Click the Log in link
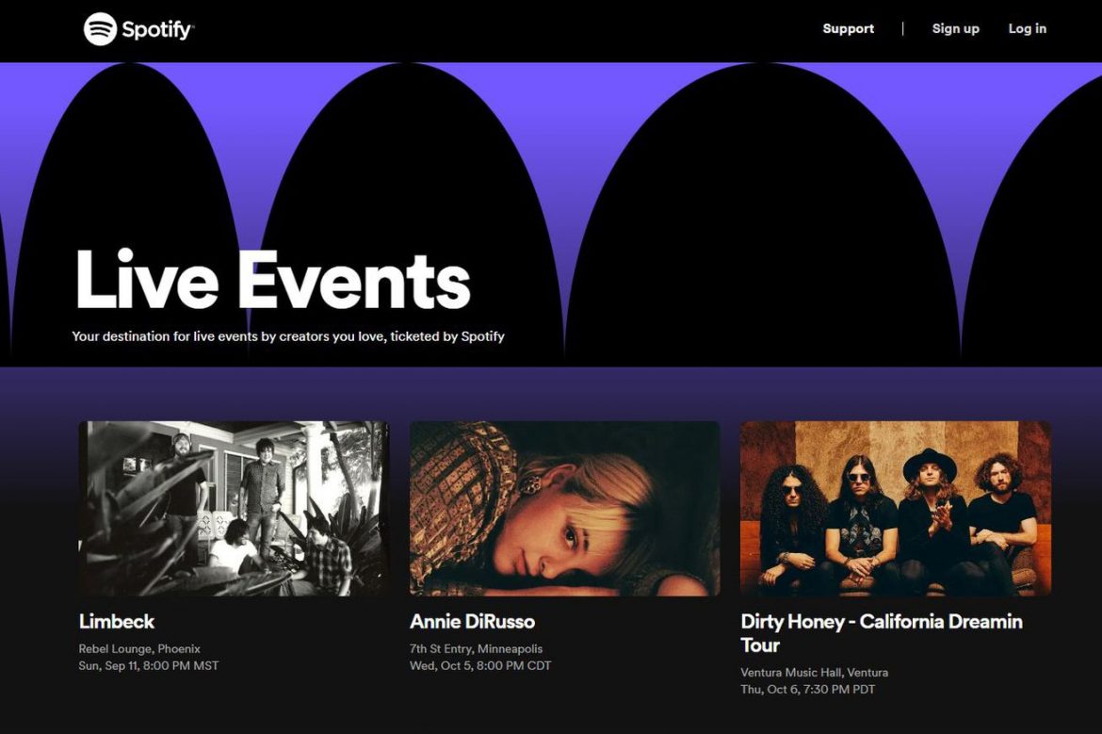Viewport: 1102px width, 734px height. [1028, 29]
